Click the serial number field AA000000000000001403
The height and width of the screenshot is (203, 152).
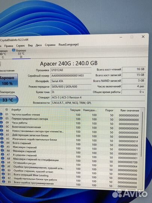pos(71,76)
